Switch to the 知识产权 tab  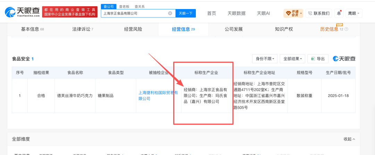coord(284,29)
